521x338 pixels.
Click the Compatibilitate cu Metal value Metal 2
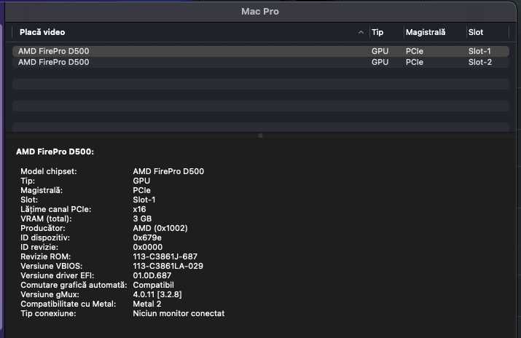147,304
